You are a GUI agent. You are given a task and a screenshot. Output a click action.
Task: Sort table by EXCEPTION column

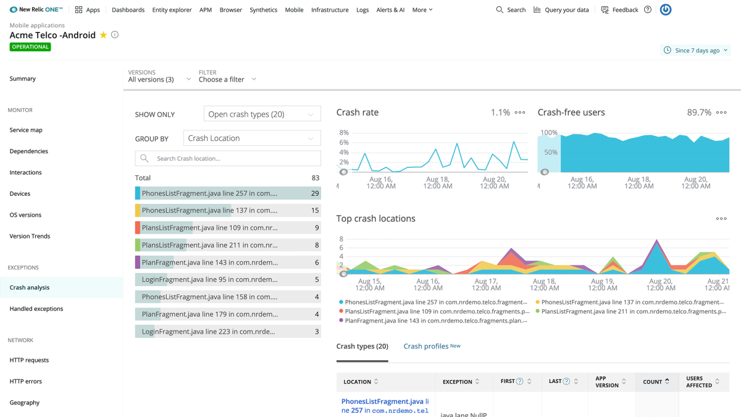[x=477, y=382]
